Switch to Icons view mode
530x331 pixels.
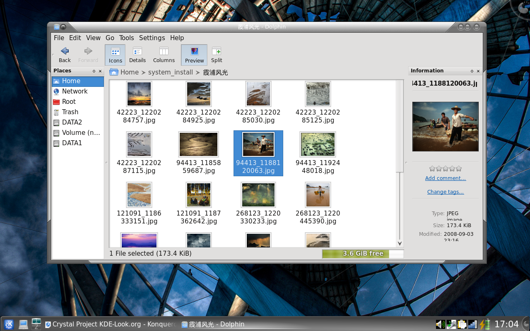click(115, 55)
